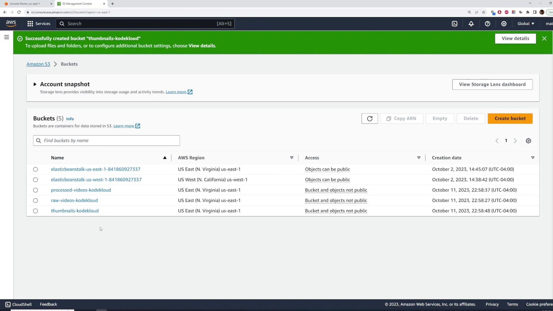Sort by Name column arrow
Image resolution: width=553 pixels, height=311 pixels.
(x=165, y=158)
